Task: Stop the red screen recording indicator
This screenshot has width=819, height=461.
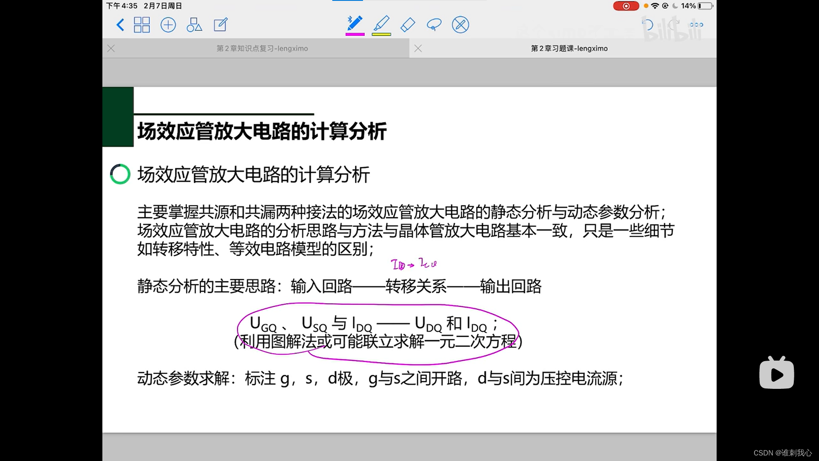Action: (x=626, y=6)
